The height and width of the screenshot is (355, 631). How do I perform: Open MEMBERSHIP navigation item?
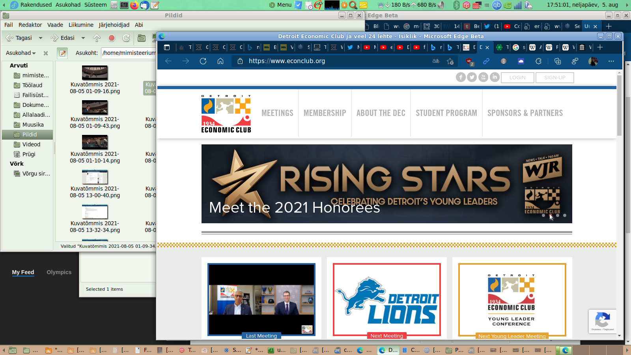click(x=325, y=113)
